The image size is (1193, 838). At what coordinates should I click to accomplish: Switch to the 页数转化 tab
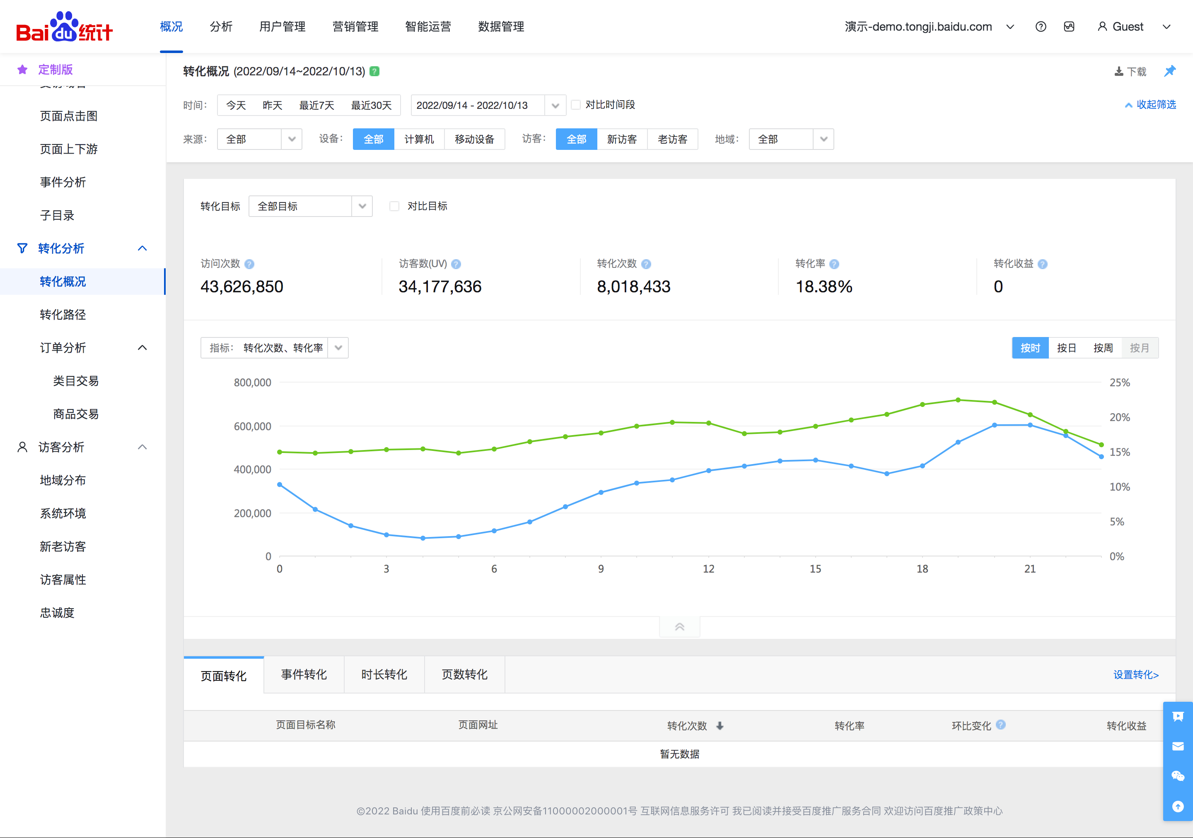[x=464, y=674]
